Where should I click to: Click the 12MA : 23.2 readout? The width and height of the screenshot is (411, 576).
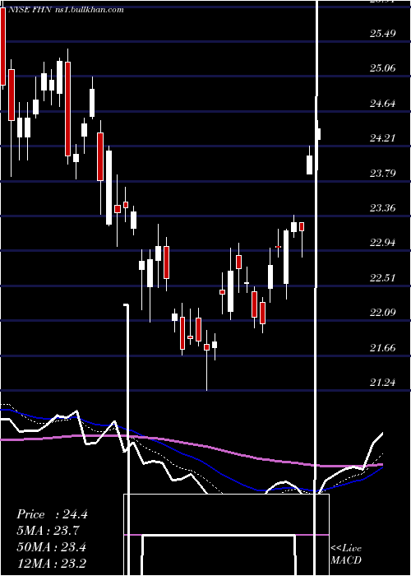pyautogui.click(x=51, y=563)
